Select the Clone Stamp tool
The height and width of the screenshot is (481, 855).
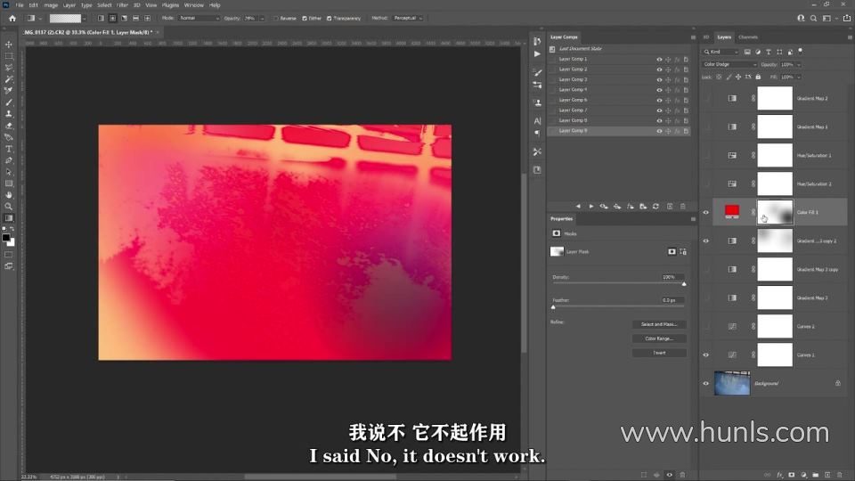[x=9, y=114]
